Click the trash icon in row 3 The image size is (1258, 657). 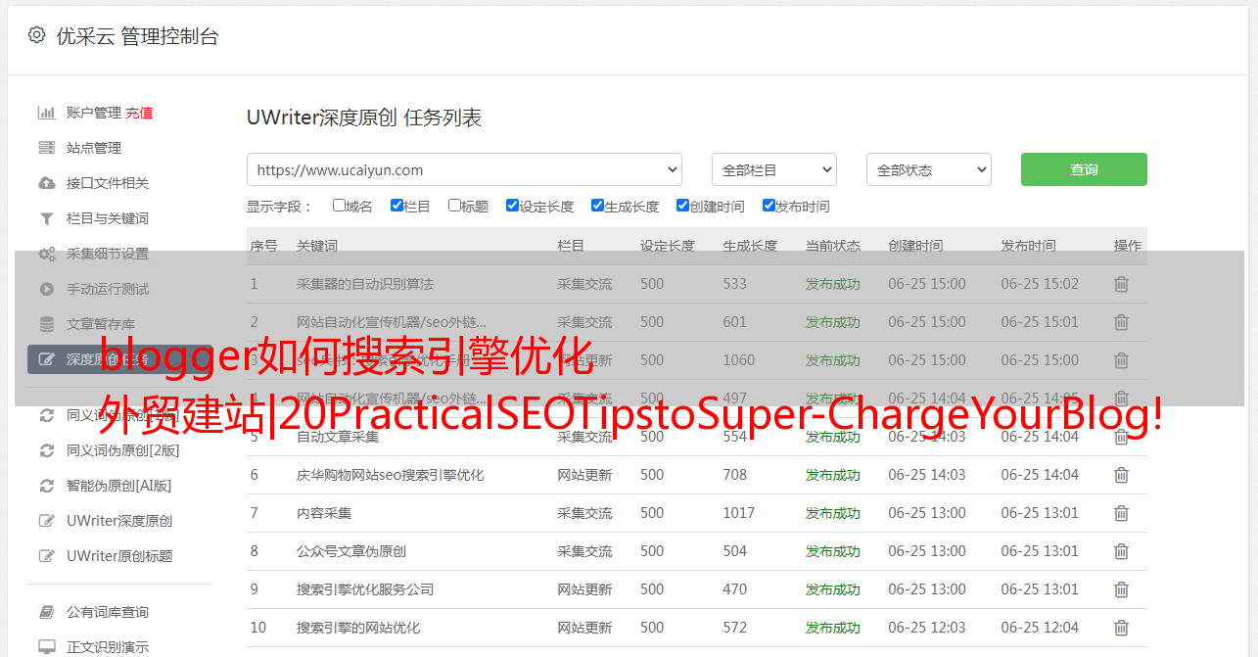tap(1121, 360)
